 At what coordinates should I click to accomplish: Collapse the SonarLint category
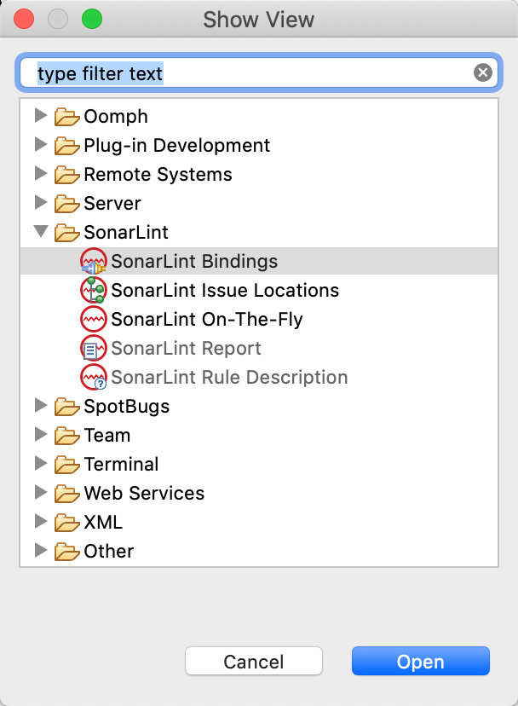click(x=41, y=232)
